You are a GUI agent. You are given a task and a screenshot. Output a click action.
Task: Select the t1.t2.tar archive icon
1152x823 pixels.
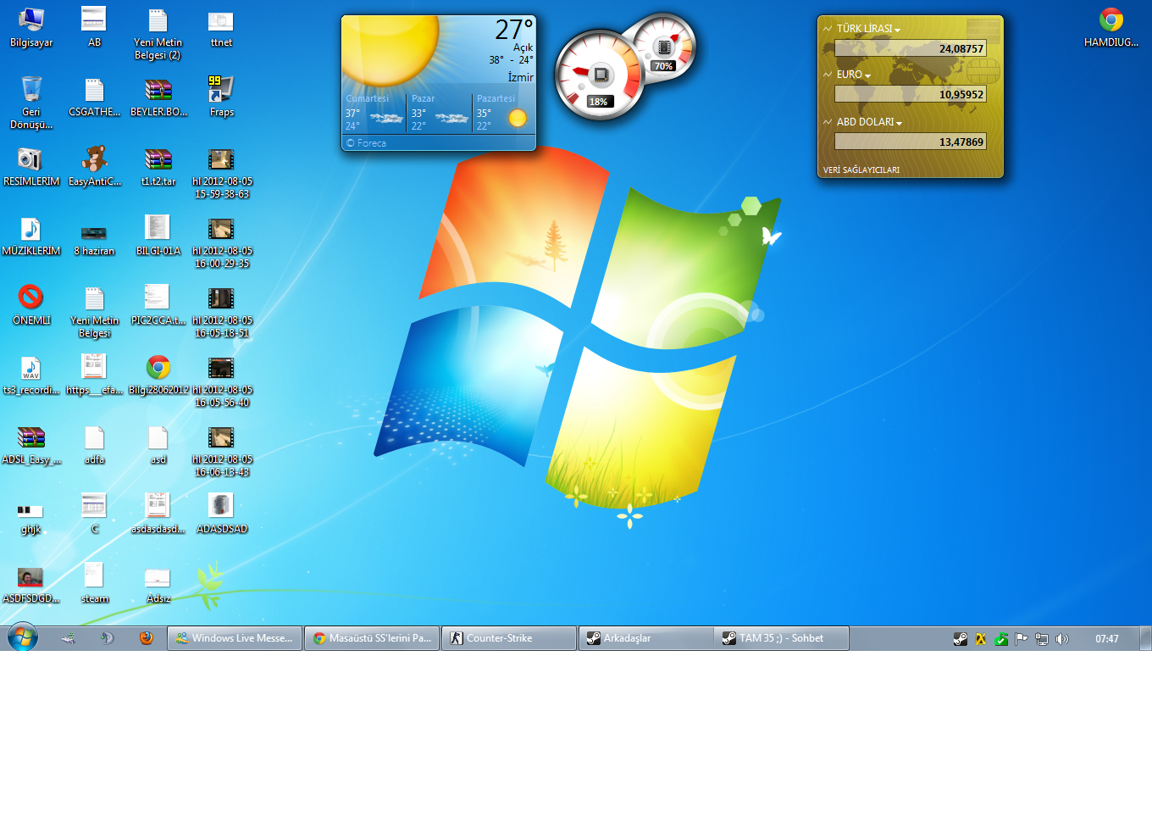pos(158,166)
